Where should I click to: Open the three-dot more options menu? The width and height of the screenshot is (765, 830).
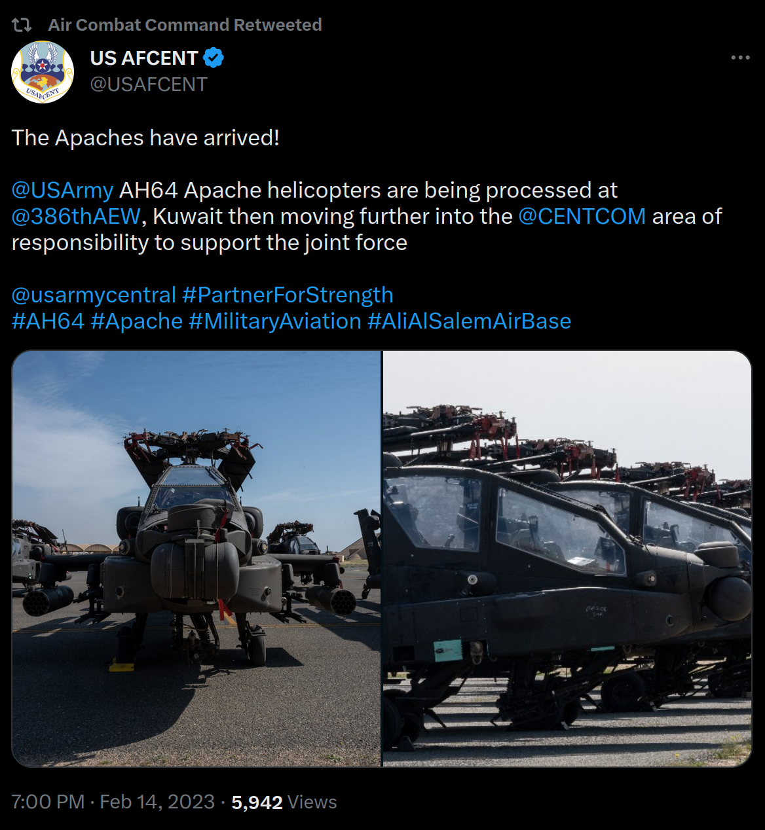point(741,58)
